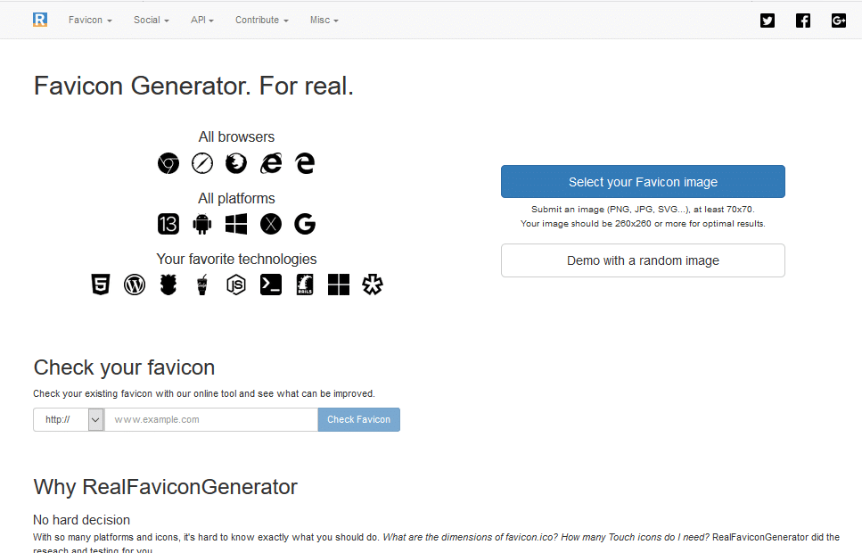Viewport: 862px width, 553px height.
Task: Open the Facebook icon in the navbar
Action: (x=803, y=21)
